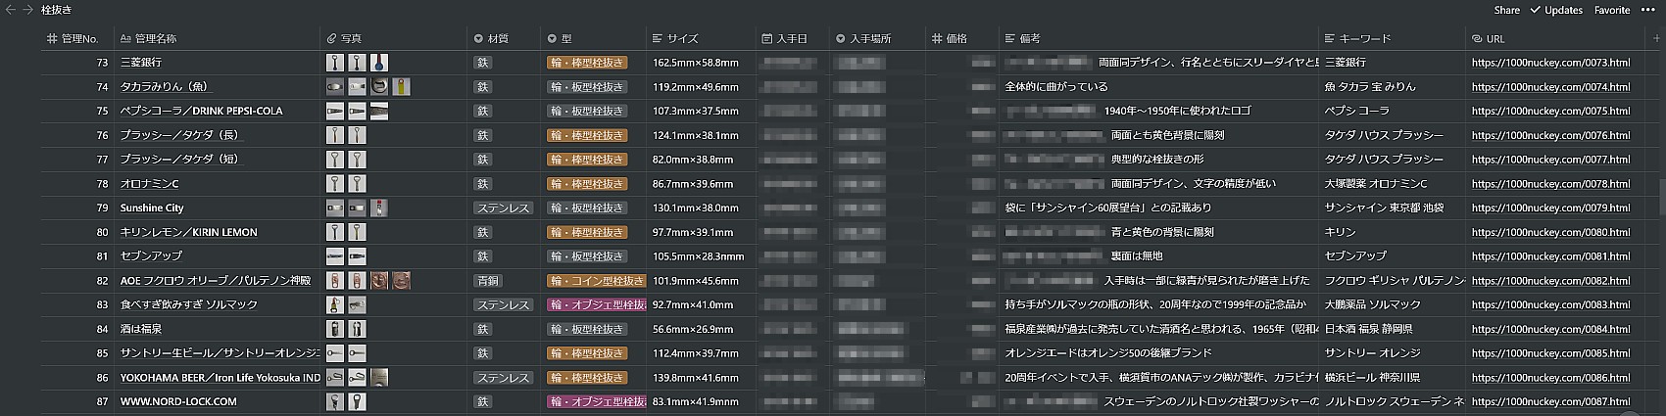Open first photo thumbnail of 三菱銀行 row
The width and height of the screenshot is (1666, 416).
[335, 63]
